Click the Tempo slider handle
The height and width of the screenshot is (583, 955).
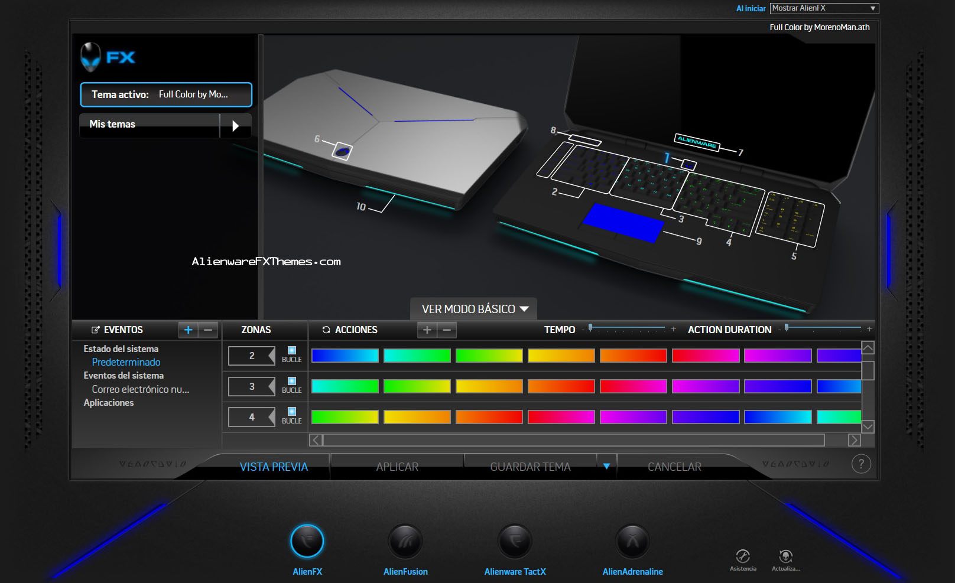tap(590, 327)
